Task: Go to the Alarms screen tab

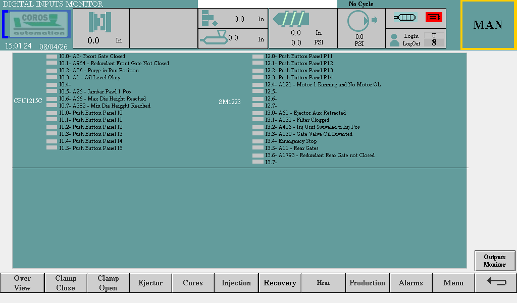Action: (410, 283)
